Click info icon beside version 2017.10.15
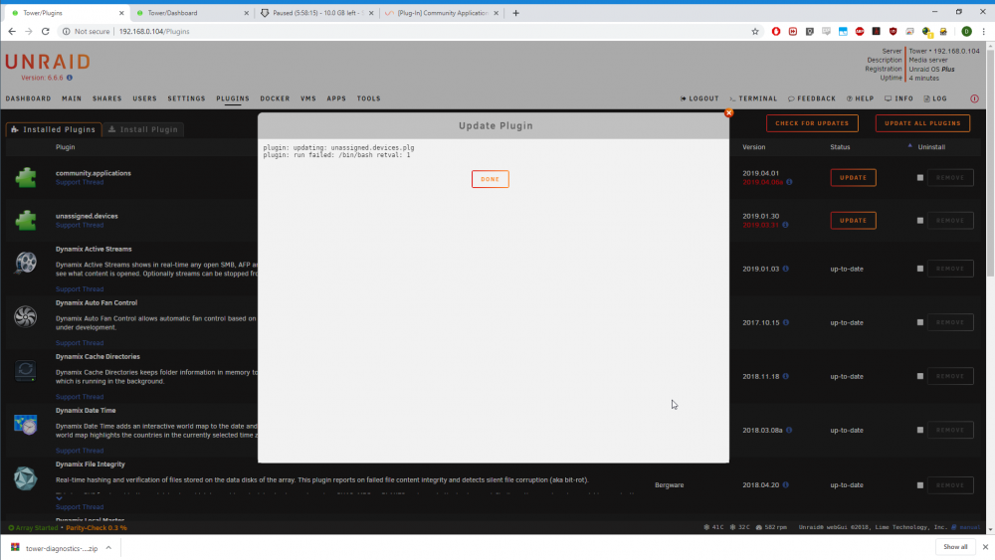Screen dimensions: 995x560 coord(786,322)
